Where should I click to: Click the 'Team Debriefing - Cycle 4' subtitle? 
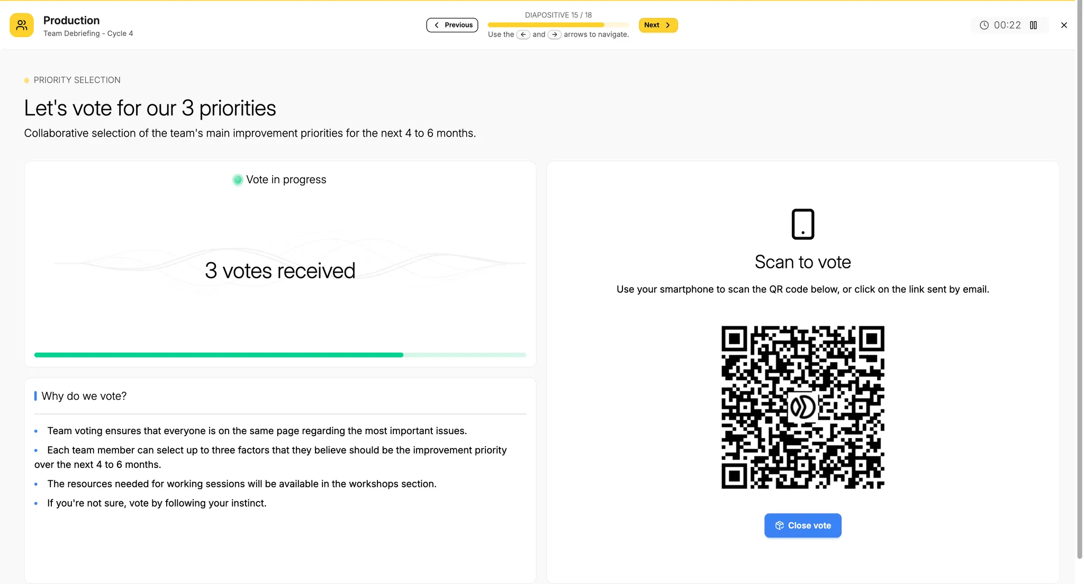point(88,33)
